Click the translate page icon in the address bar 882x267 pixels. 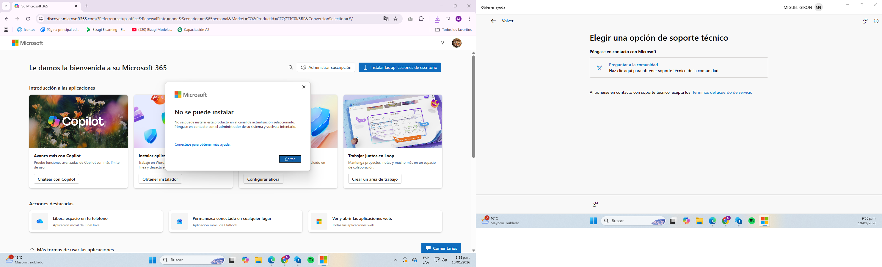tap(386, 19)
